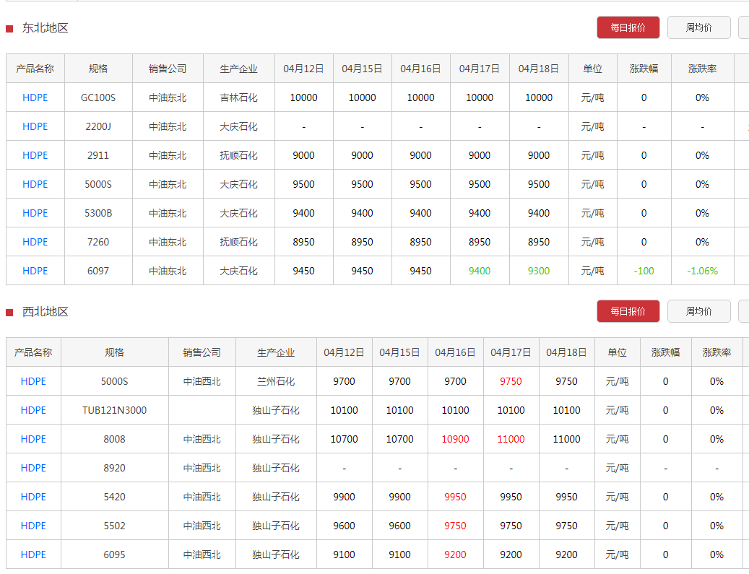
Task: Click 04月18日 10100 price in TUB121N3000 row
Action: 566,410
